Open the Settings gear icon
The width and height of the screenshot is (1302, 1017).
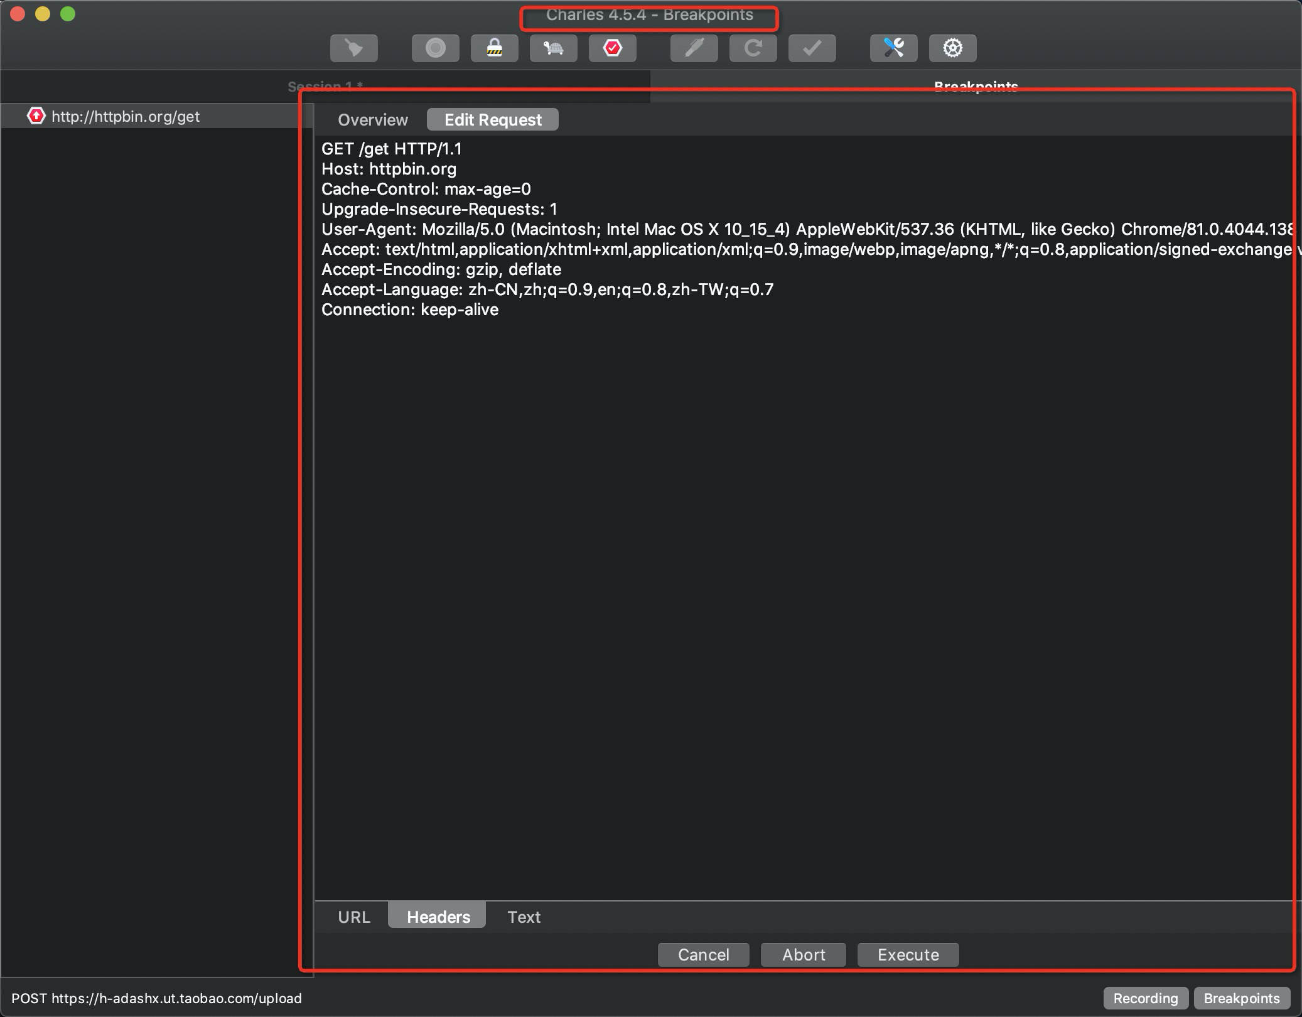pyautogui.click(x=953, y=48)
